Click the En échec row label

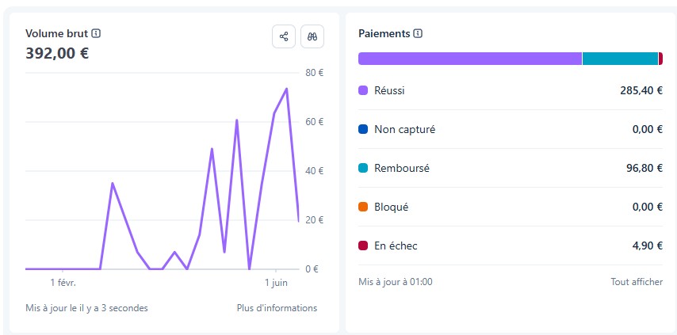pos(396,246)
